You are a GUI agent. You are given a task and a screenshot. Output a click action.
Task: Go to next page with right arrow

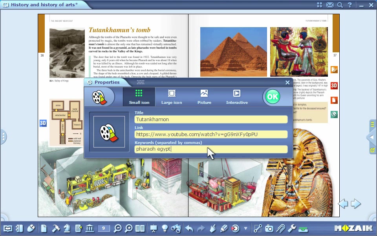tap(356, 204)
